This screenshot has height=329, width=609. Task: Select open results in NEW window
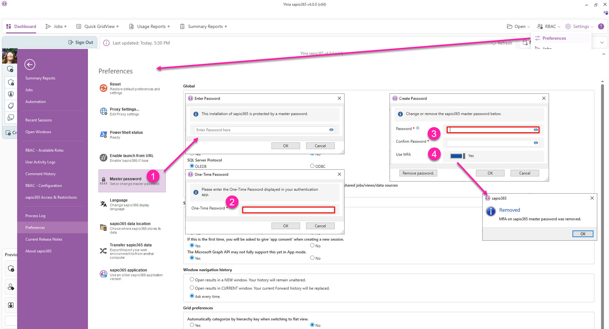192,279
